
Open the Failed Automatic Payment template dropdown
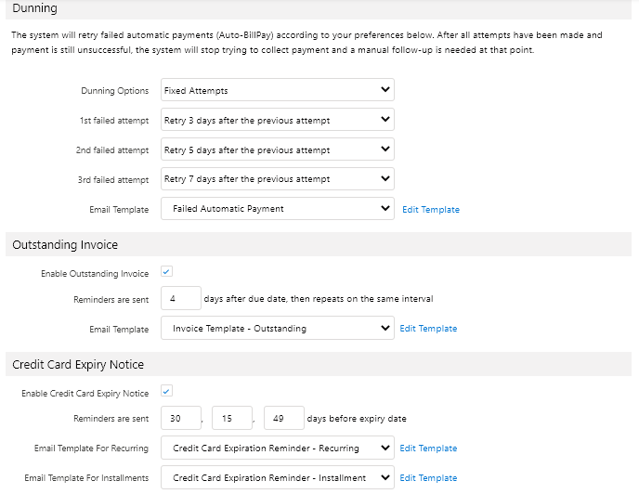pyautogui.click(x=277, y=209)
